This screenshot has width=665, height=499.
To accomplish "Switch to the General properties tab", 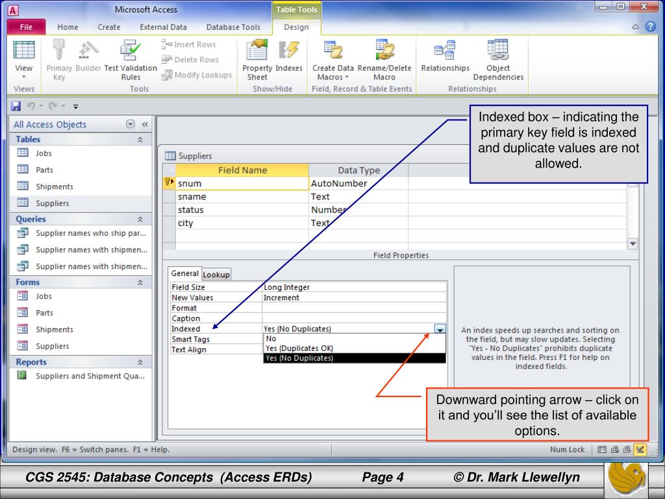I will (185, 274).
